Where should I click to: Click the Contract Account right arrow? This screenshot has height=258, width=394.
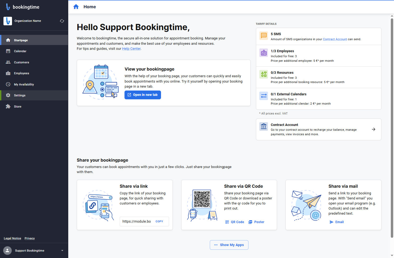[373, 129]
